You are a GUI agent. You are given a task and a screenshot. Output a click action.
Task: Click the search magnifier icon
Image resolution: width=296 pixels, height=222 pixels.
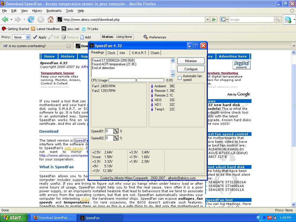click(x=277, y=19)
